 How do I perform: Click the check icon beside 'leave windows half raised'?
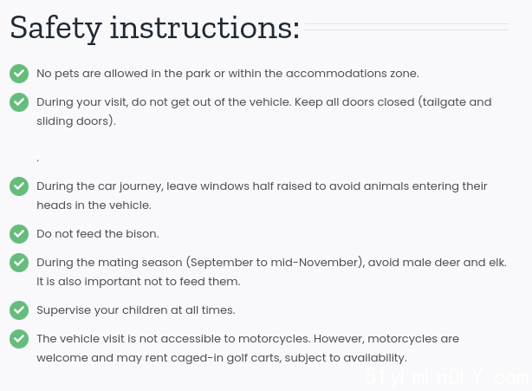(19, 186)
